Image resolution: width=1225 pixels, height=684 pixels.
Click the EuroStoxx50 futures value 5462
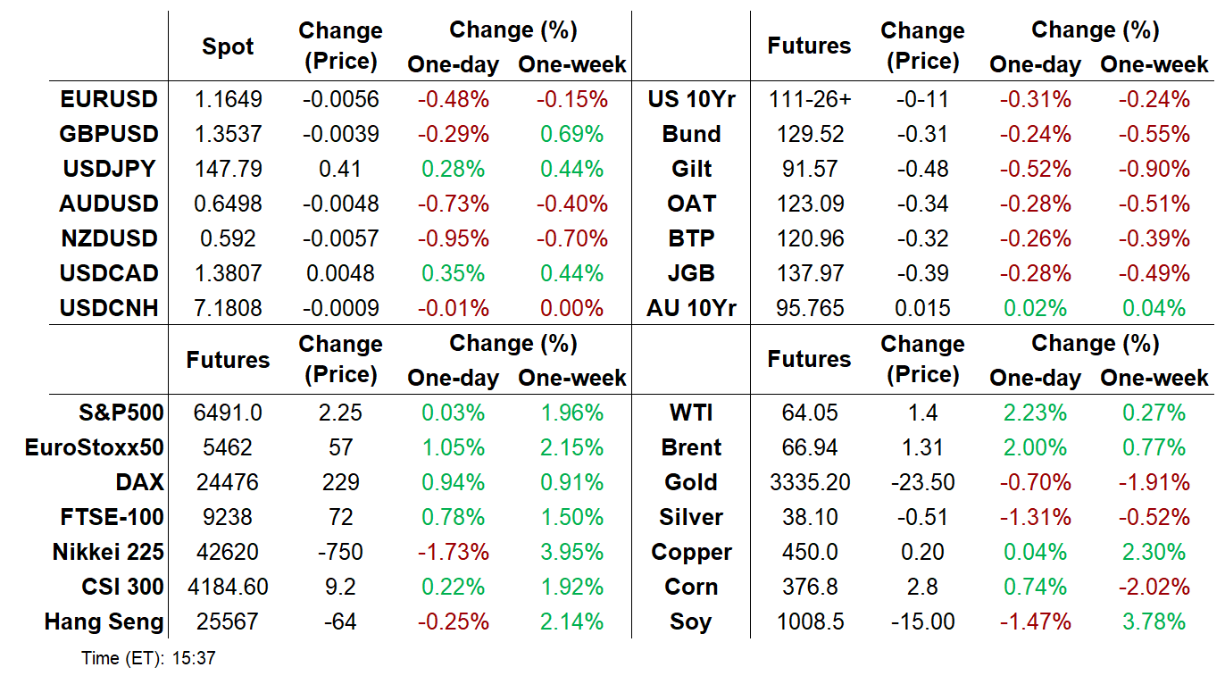(228, 447)
